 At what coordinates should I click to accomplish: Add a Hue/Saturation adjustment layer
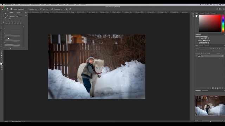click(199, 41)
